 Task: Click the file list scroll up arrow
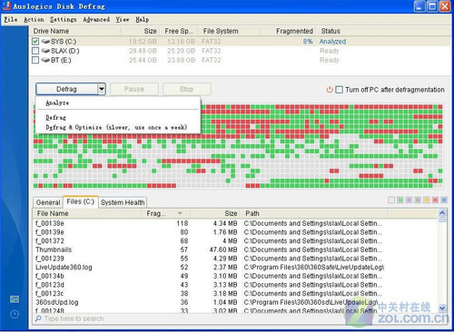coord(442,213)
